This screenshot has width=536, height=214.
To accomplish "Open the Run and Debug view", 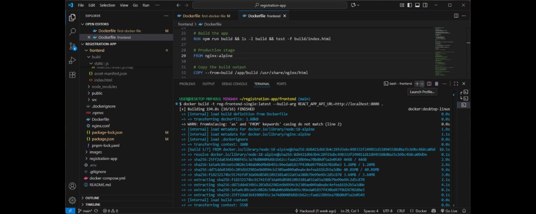I will pos(72,60).
